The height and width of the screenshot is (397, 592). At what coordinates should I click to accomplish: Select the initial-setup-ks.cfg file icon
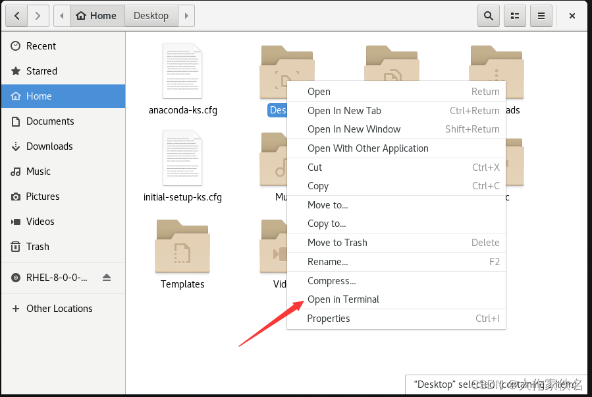coord(182,158)
